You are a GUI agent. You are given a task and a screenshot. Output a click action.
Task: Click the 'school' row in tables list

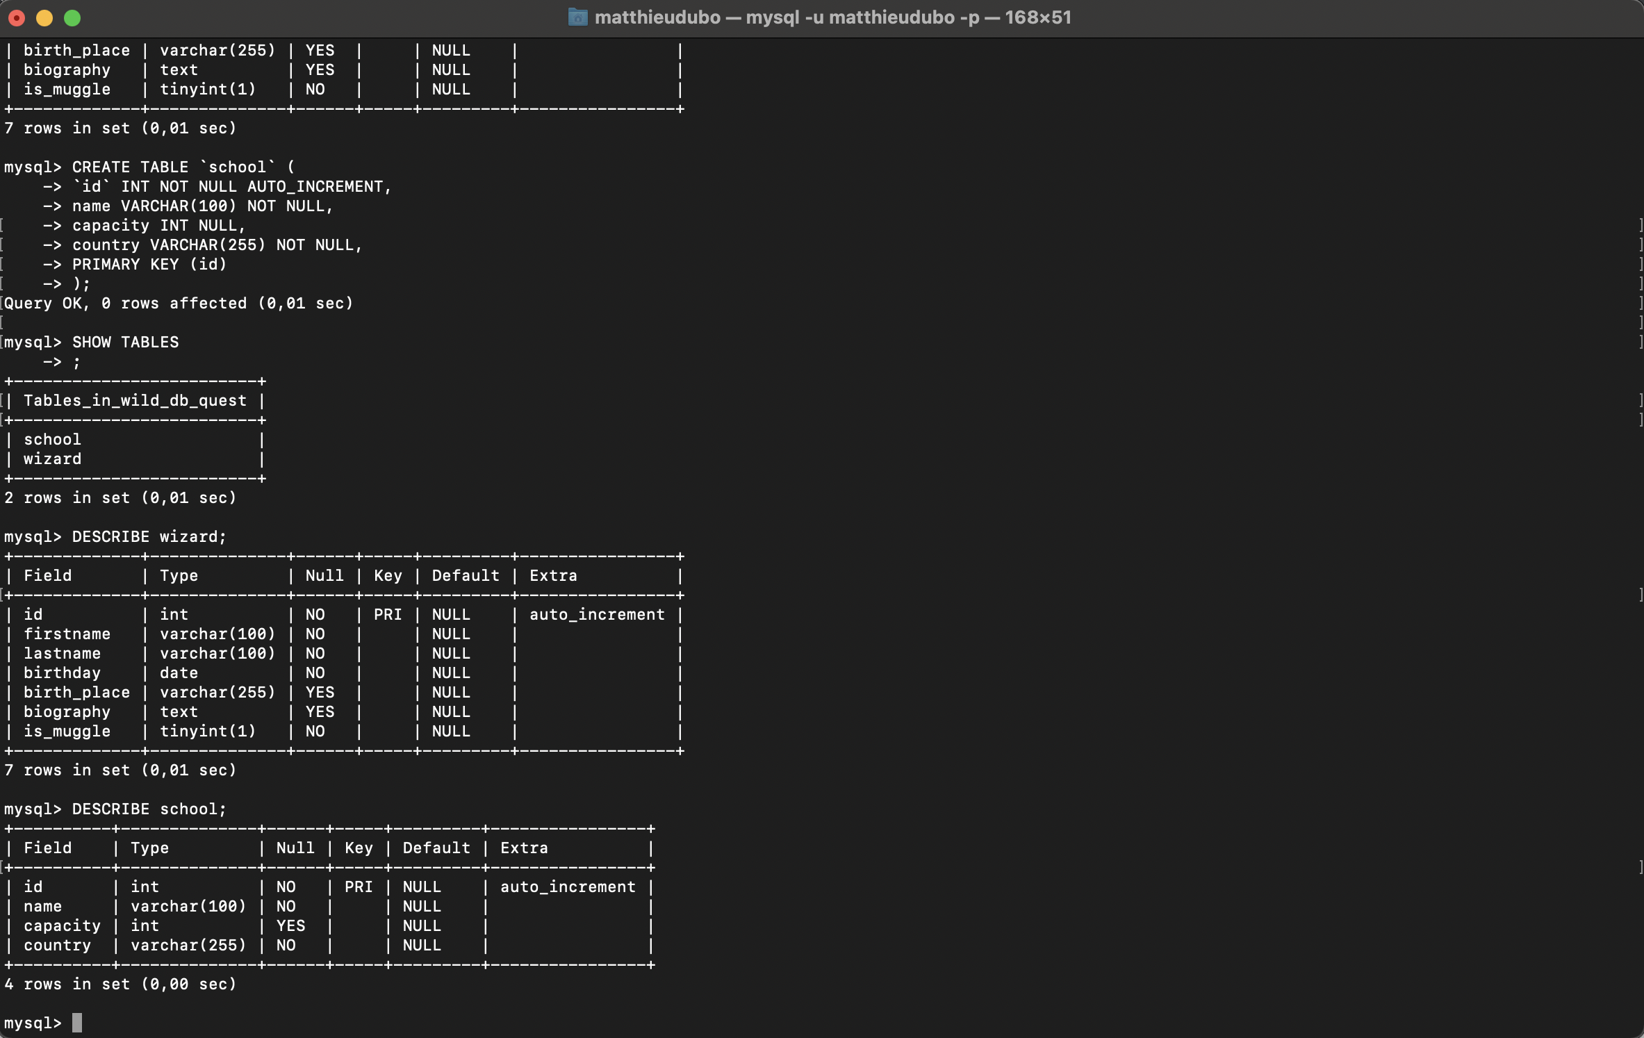52,440
